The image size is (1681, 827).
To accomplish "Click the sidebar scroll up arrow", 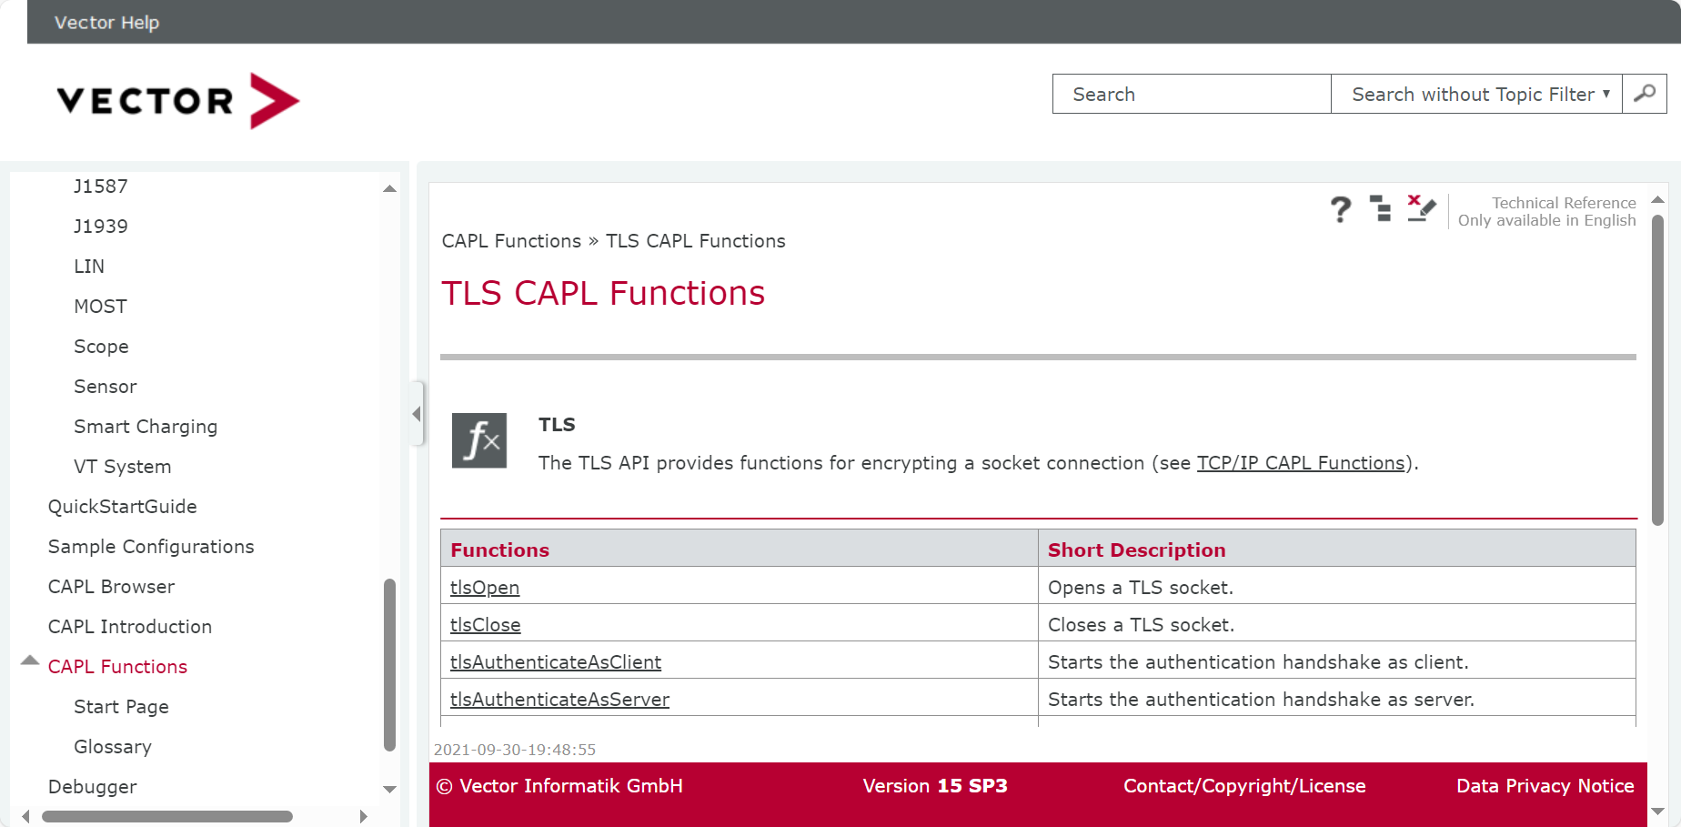I will coord(389,188).
